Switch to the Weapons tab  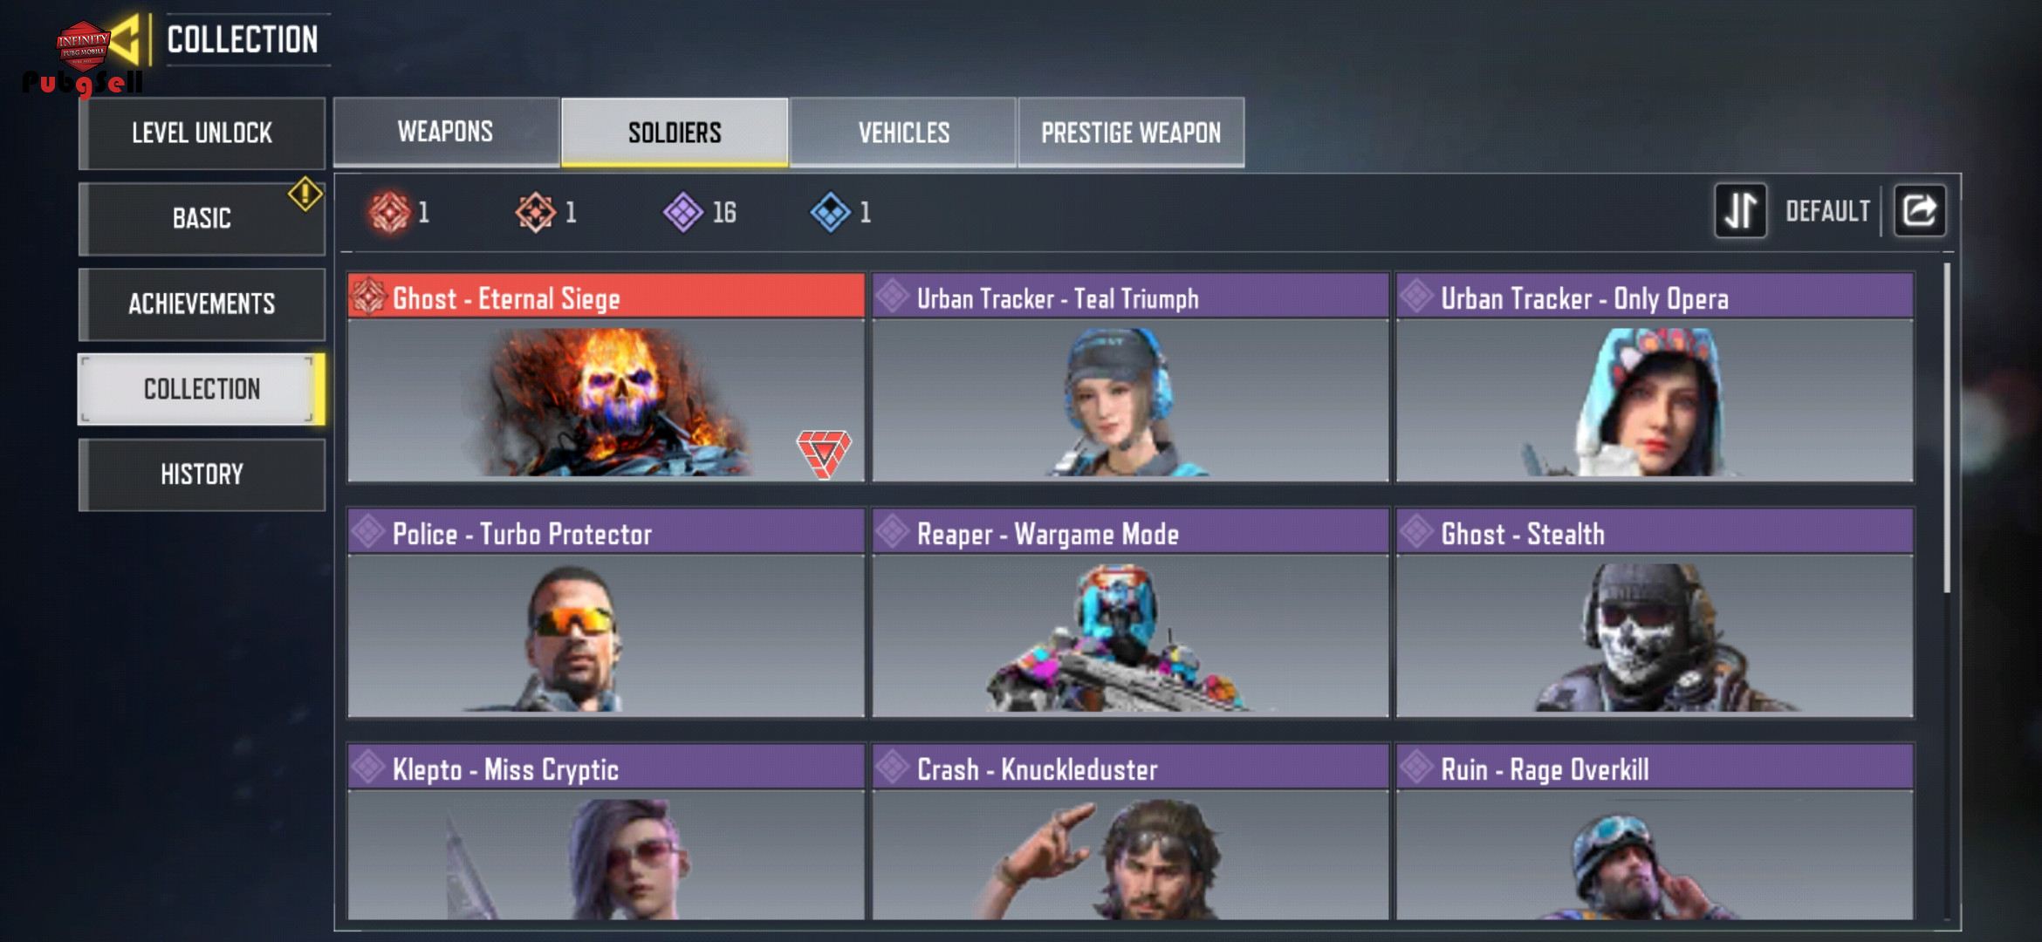(x=446, y=132)
